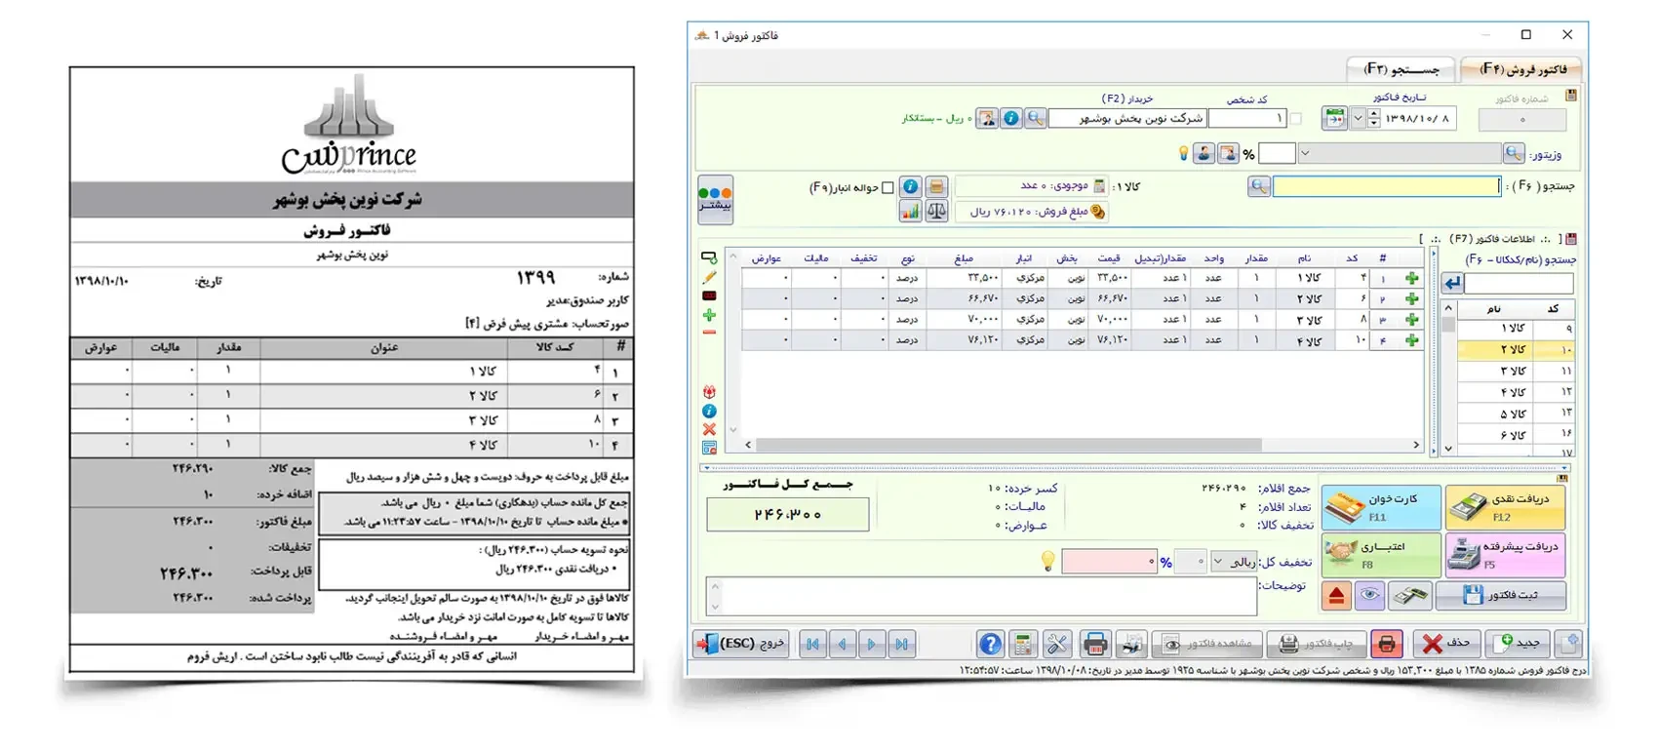Open the bar chart icon near product info

tap(910, 211)
